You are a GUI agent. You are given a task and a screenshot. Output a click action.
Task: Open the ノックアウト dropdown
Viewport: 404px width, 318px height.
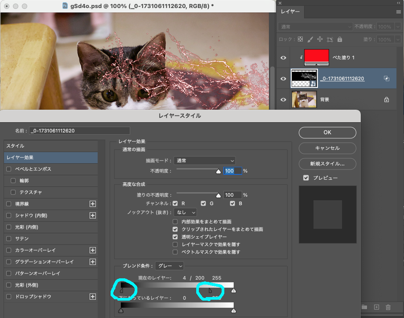(x=185, y=212)
